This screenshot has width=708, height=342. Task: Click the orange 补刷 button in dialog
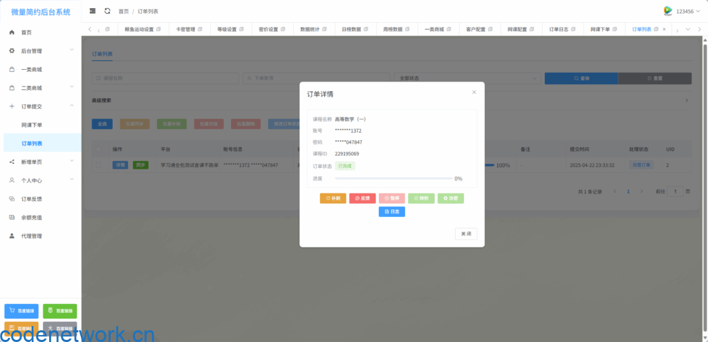(x=333, y=198)
